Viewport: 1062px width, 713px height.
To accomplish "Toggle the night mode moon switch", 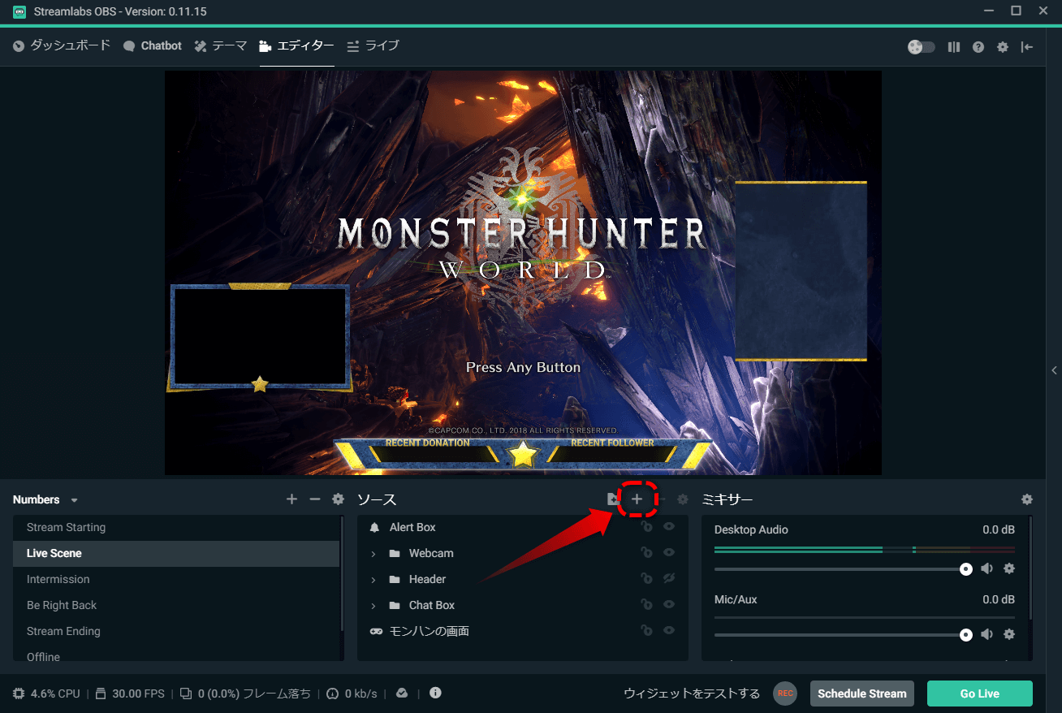I will pyautogui.click(x=922, y=47).
